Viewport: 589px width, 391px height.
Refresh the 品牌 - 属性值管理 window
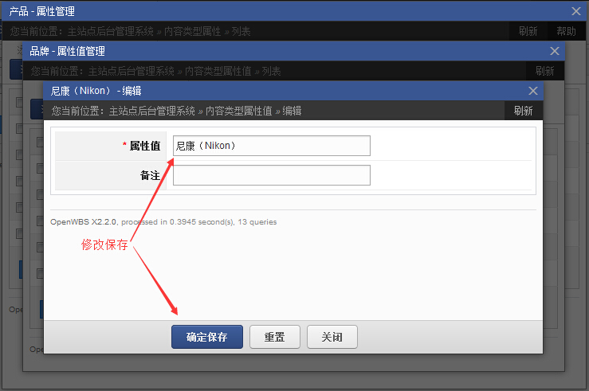tap(544, 71)
